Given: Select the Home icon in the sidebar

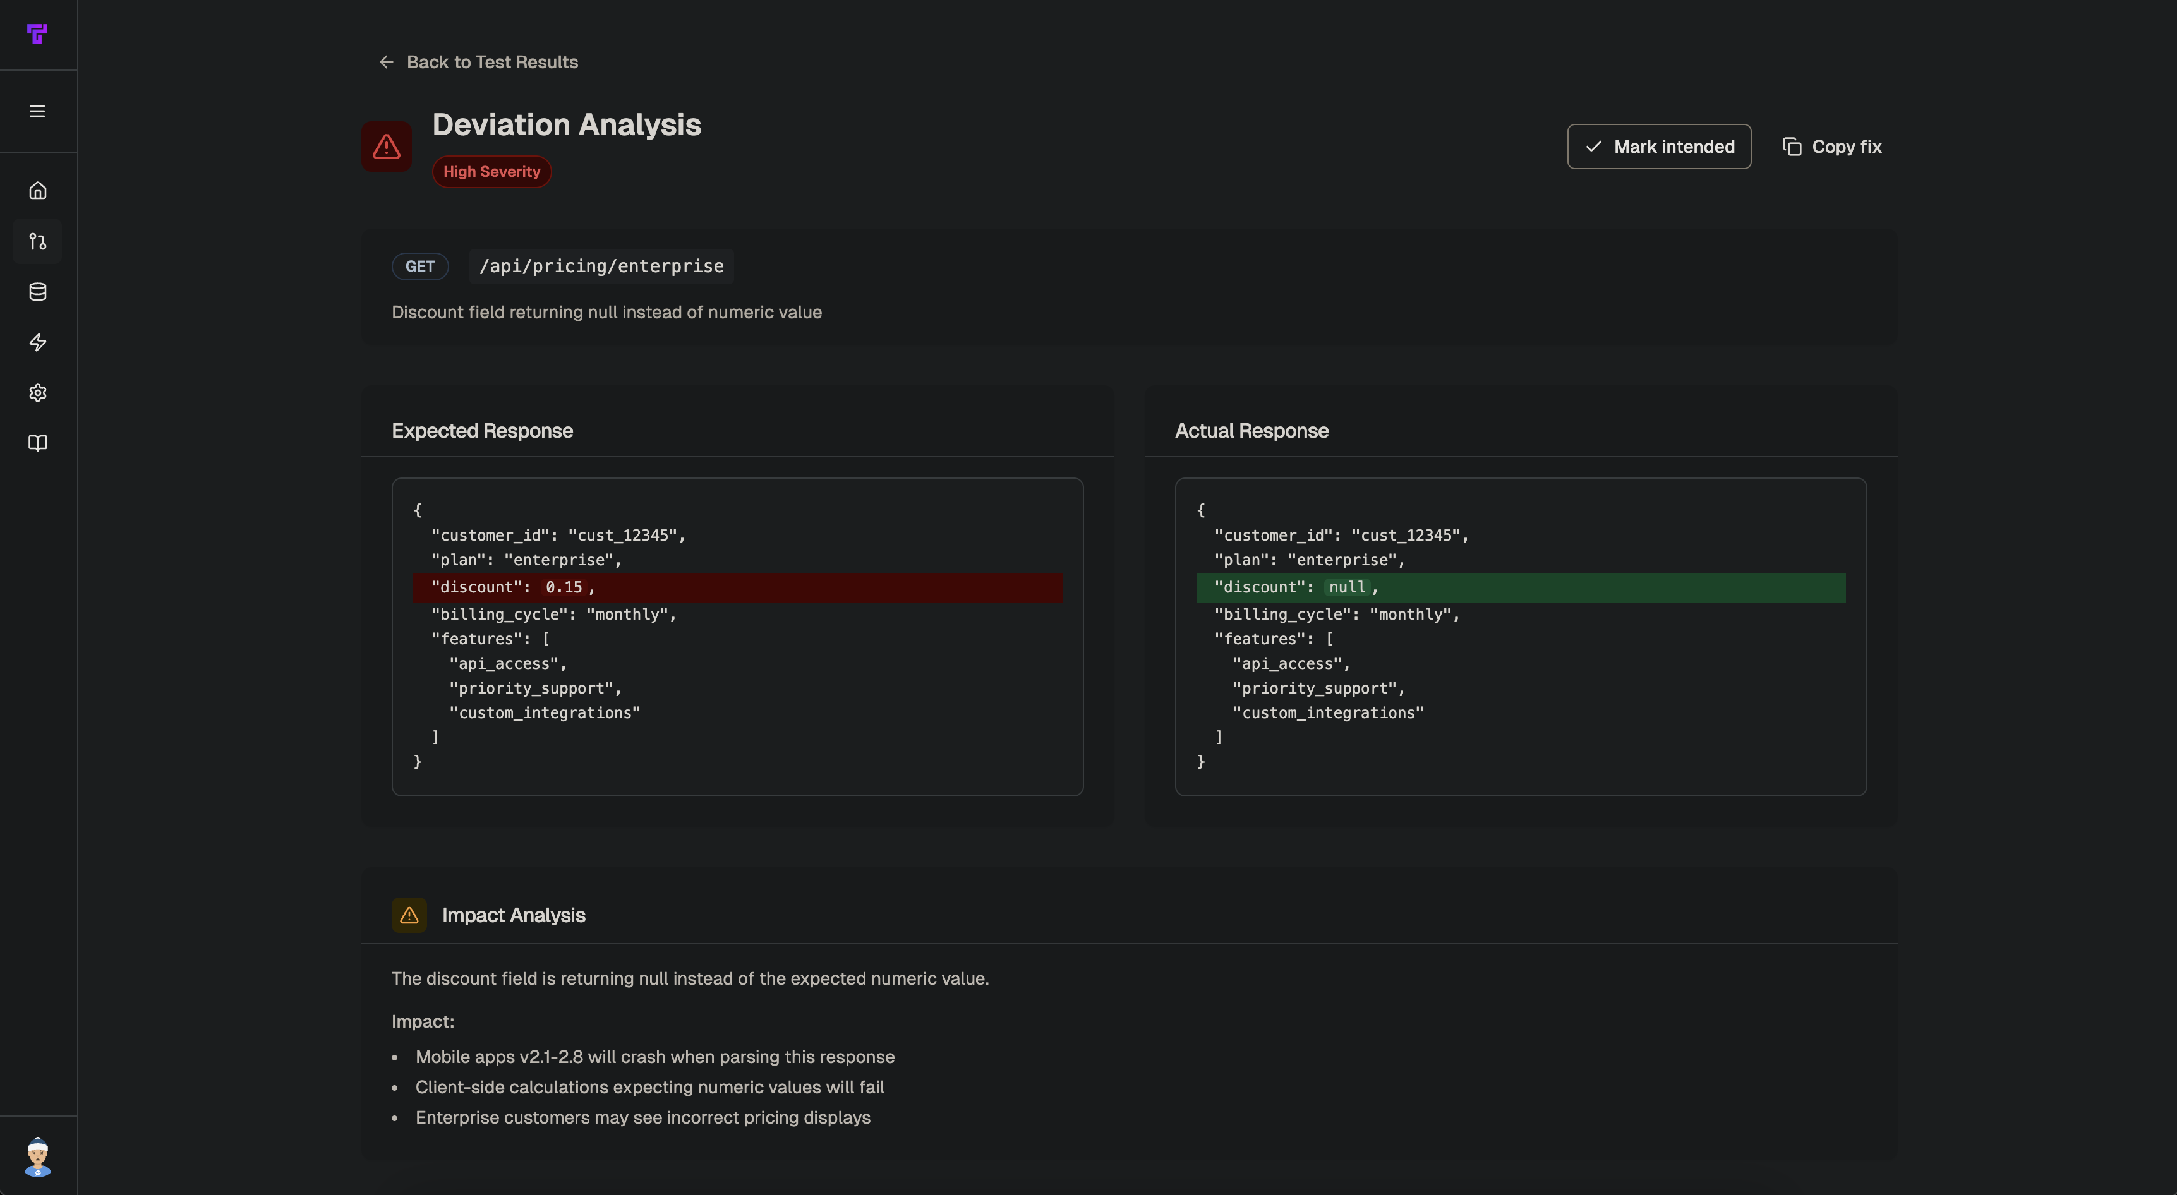Looking at the screenshot, I should (x=37, y=190).
